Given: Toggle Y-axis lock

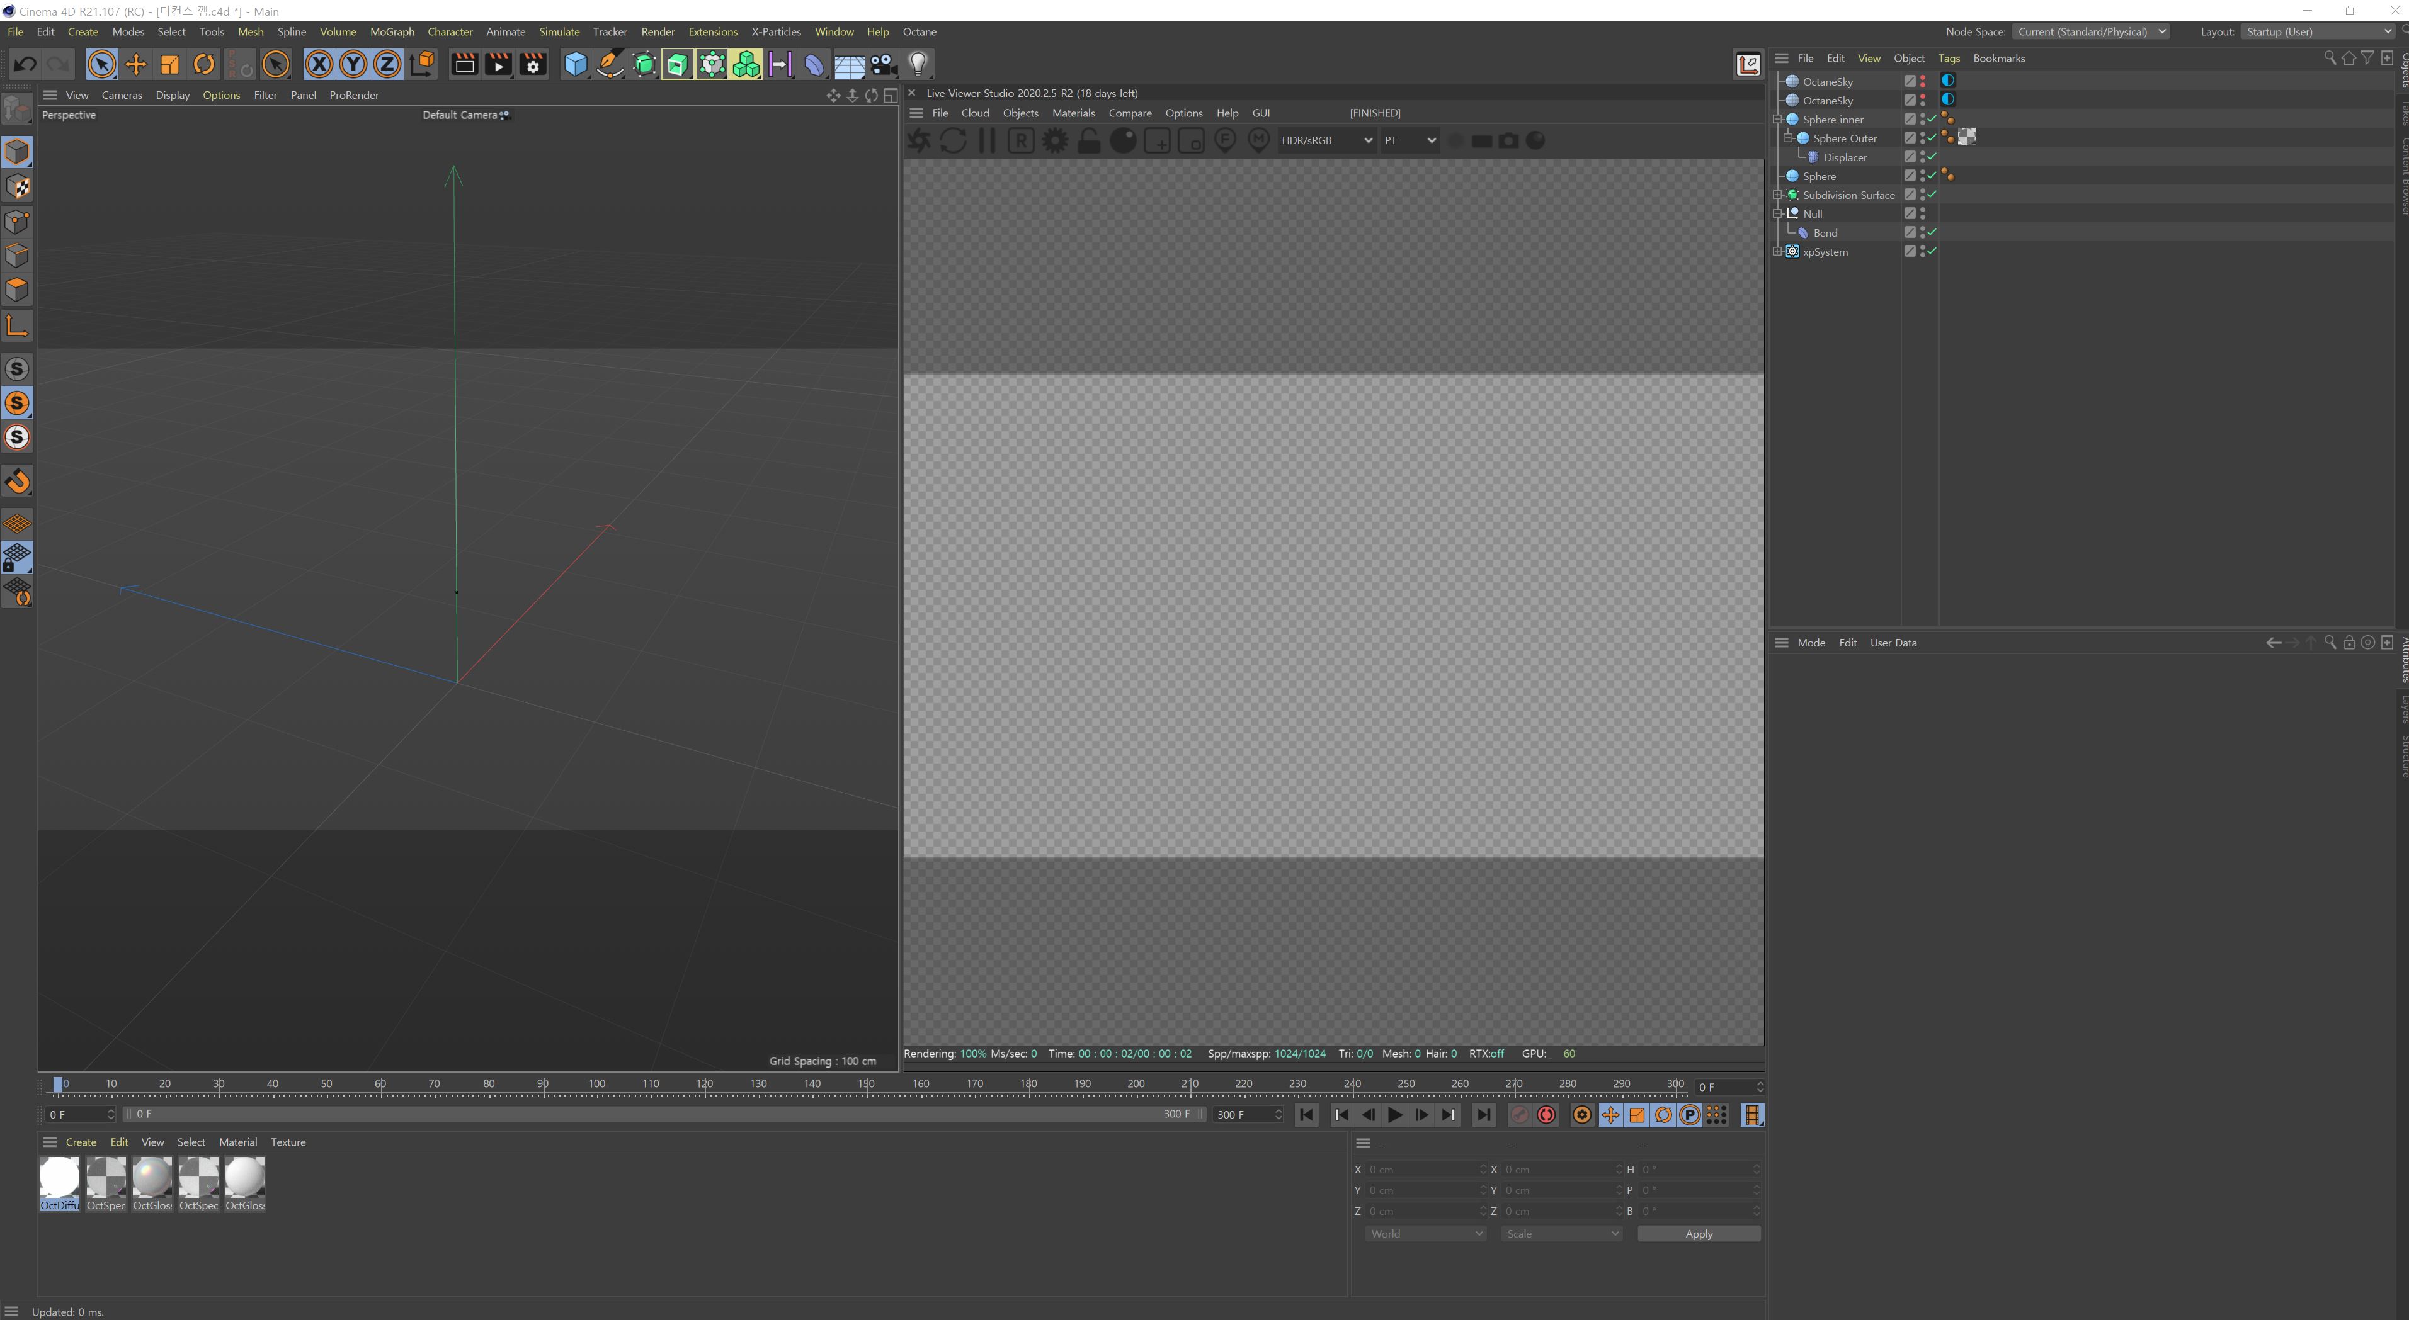Looking at the screenshot, I should (353, 64).
